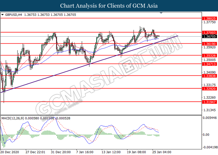218x155 pixels.
Task: Click the chart shift marker triangle at top
Action: [x=161, y=13]
